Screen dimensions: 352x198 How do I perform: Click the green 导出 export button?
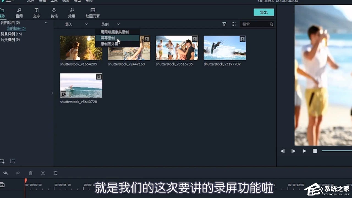point(263,12)
